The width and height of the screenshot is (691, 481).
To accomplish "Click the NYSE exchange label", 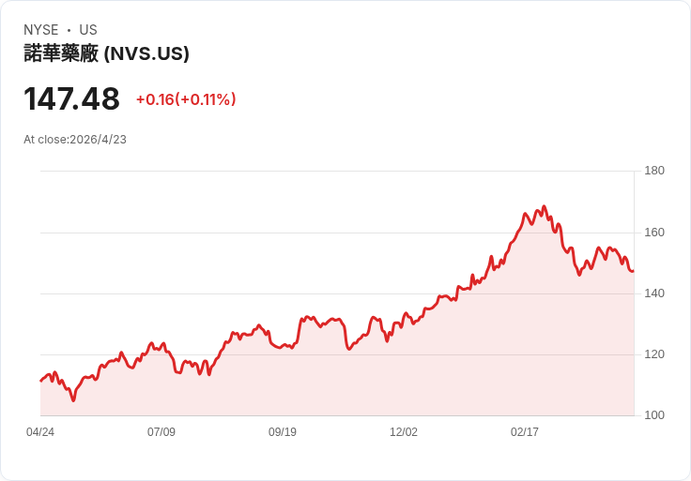I will point(41,30).
